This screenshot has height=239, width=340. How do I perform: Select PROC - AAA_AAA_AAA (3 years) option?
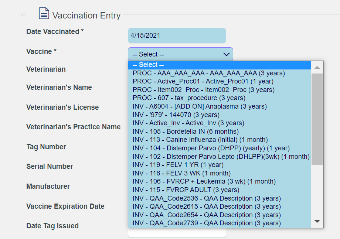(x=220, y=73)
